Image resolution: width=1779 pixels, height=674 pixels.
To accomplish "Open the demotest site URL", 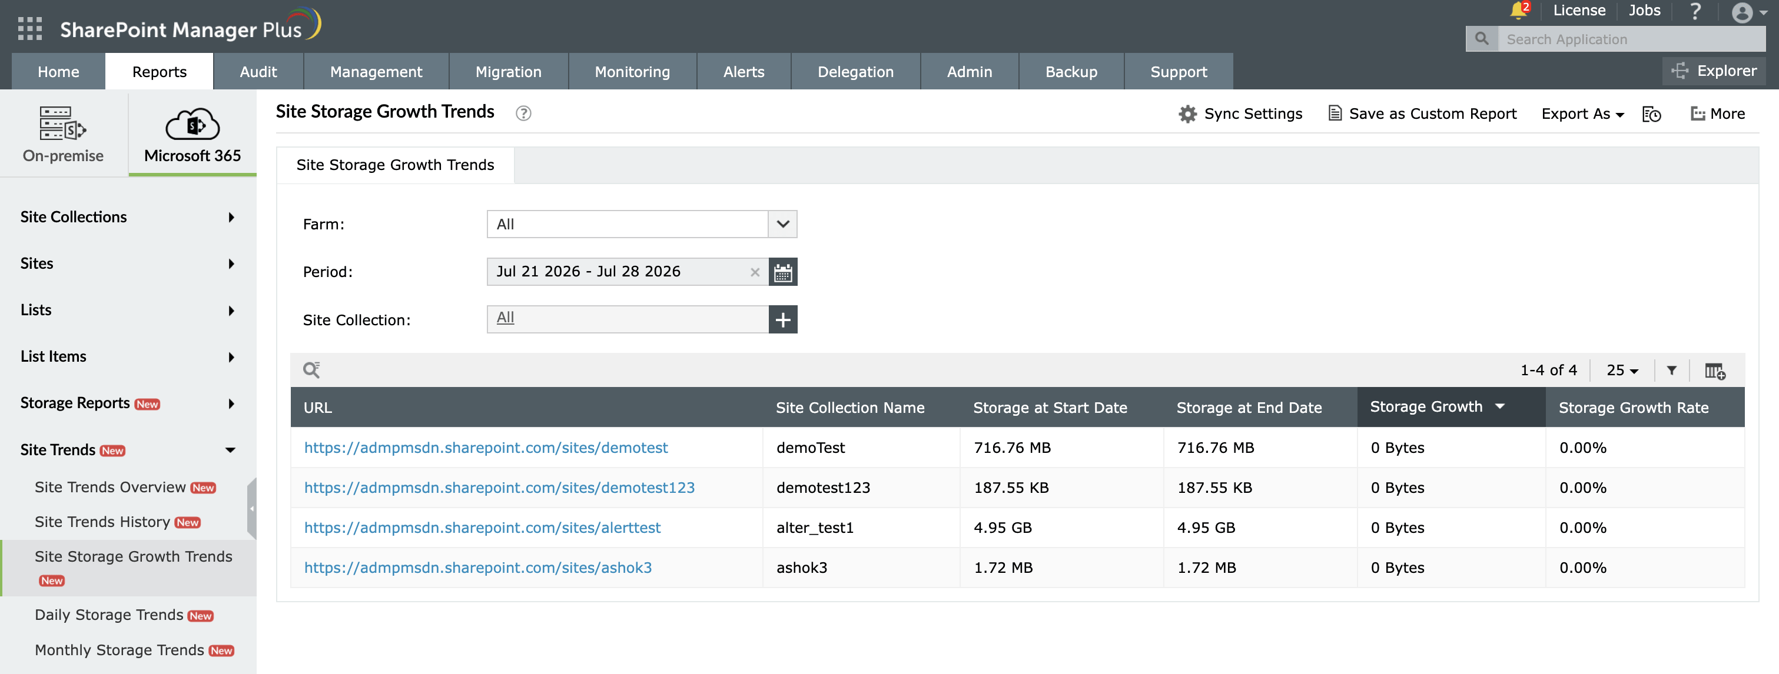I will (x=486, y=448).
